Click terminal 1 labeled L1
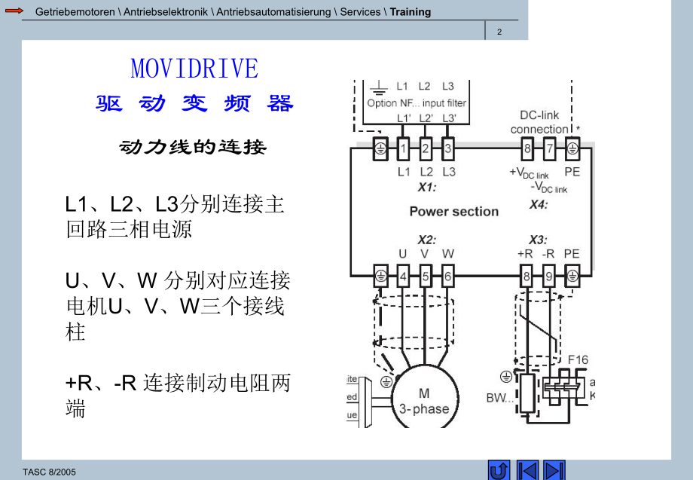 tap(403, 147)
